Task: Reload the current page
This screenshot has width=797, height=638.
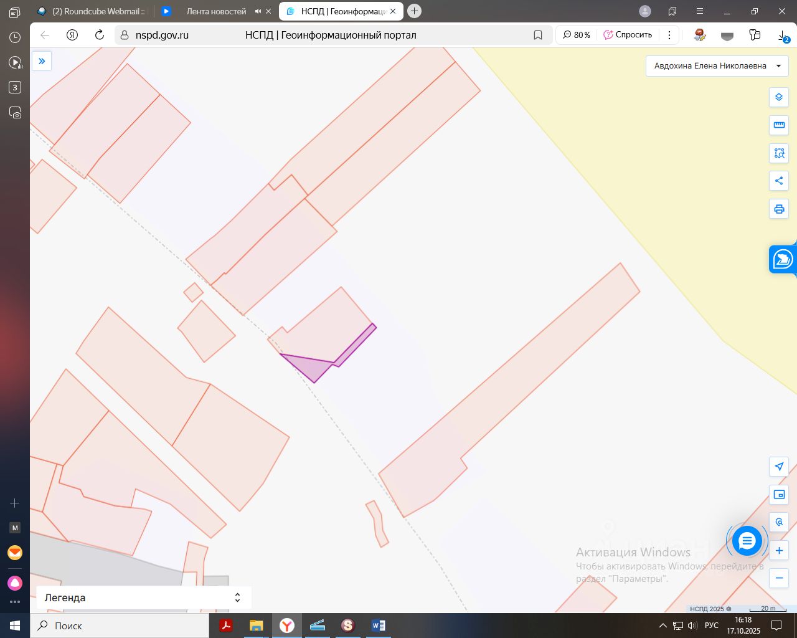Action: coord(99,35)
